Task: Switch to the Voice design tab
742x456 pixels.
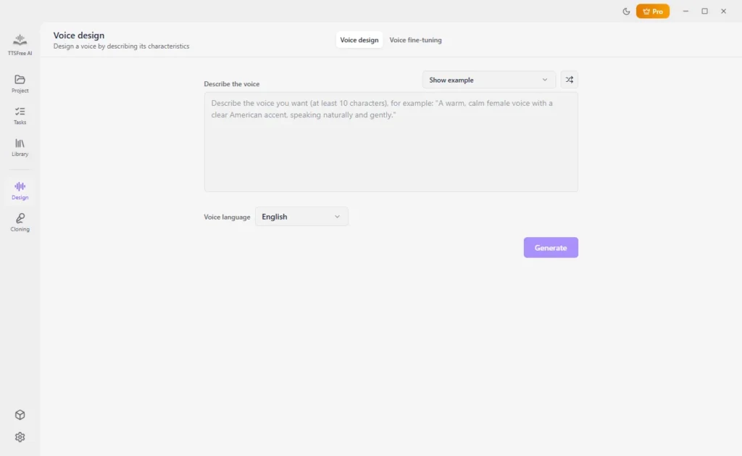Action: 359,40
